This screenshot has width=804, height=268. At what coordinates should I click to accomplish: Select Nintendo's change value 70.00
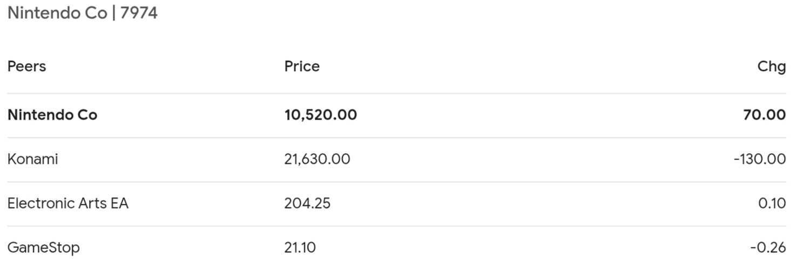[765, 115]
